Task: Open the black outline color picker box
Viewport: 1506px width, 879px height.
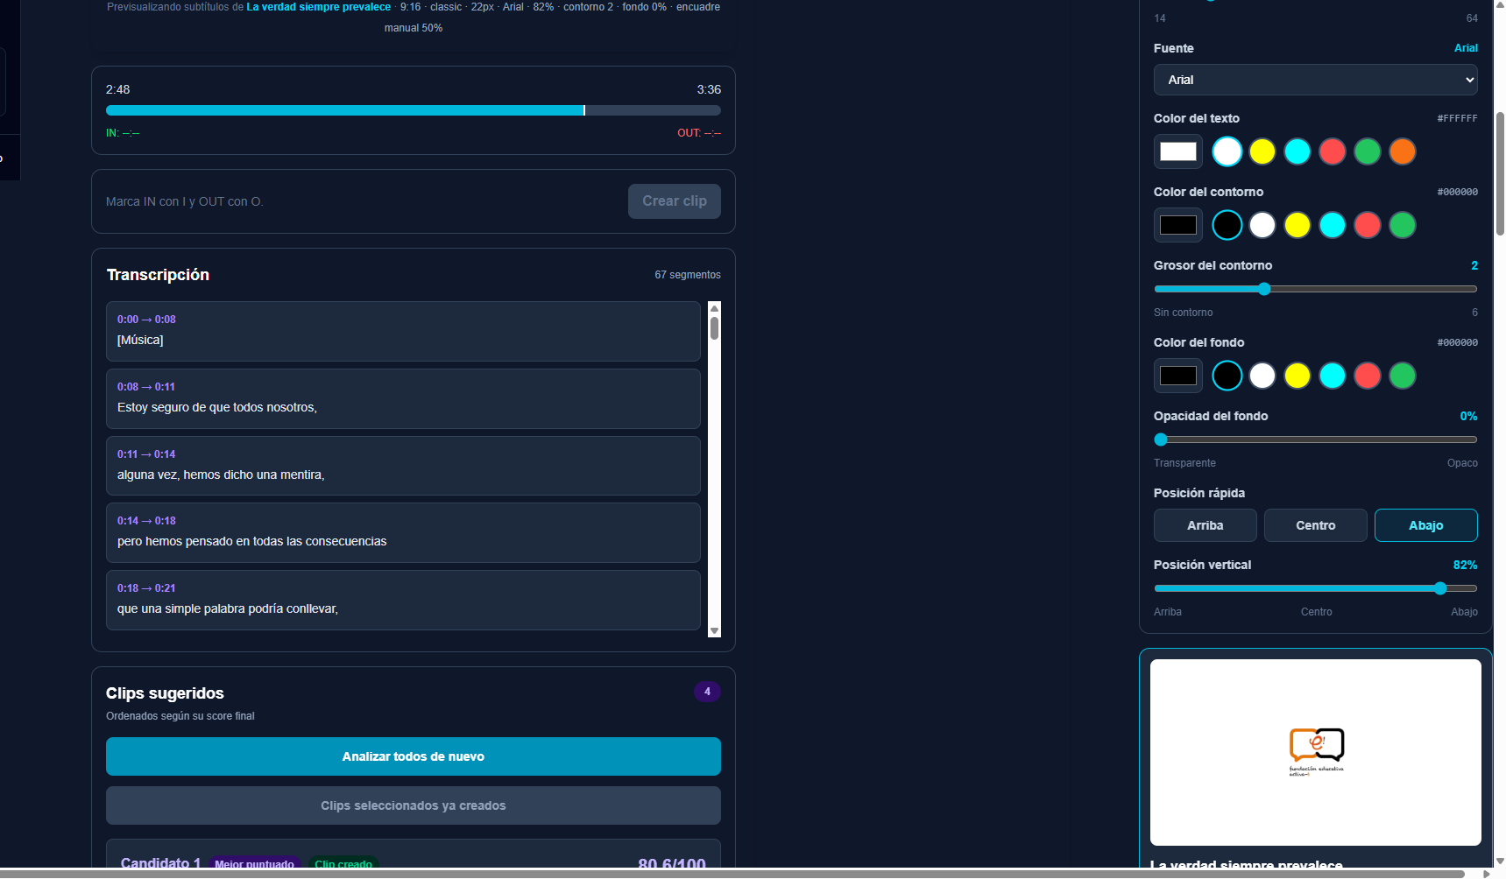Action: tap(1178, 225)
